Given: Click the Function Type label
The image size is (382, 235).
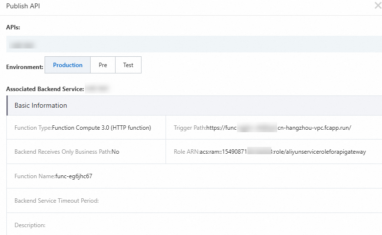Looking at the screenshot, I should [33, 128].
